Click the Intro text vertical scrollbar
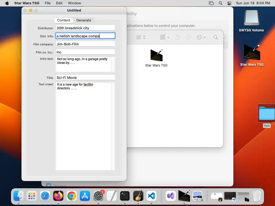275x206 pixels. [x=113, y=64]
